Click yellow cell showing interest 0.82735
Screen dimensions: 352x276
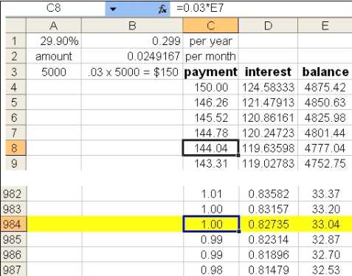(269, 224)
